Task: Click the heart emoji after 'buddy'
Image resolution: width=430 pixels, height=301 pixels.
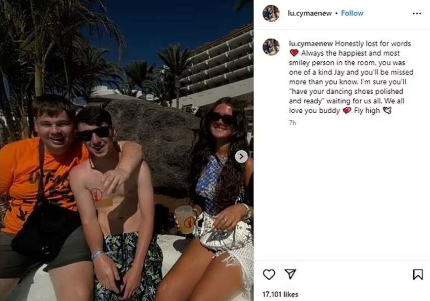Action: pos(347,110)
